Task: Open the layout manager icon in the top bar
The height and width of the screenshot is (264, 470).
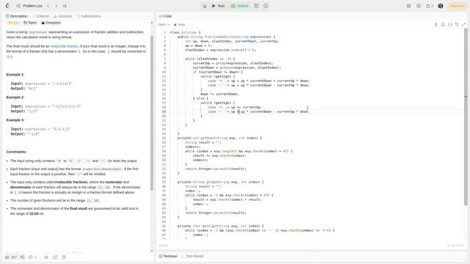Action: pyautogui.click(x=409, y=6)
